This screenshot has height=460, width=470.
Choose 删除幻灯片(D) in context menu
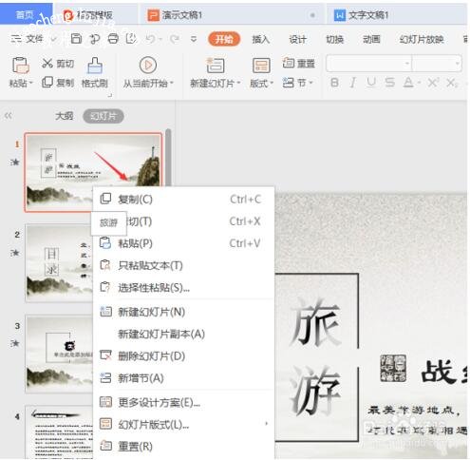point(183,356)
